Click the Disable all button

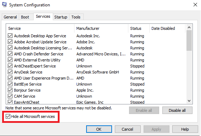pos(177,110)
